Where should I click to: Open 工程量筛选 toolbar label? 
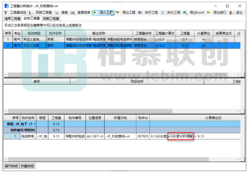(18, 12)
